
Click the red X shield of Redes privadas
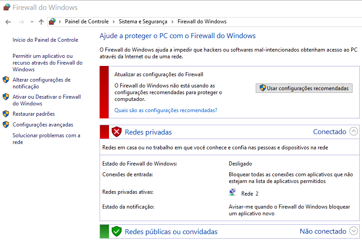click(x=117, y=132)
